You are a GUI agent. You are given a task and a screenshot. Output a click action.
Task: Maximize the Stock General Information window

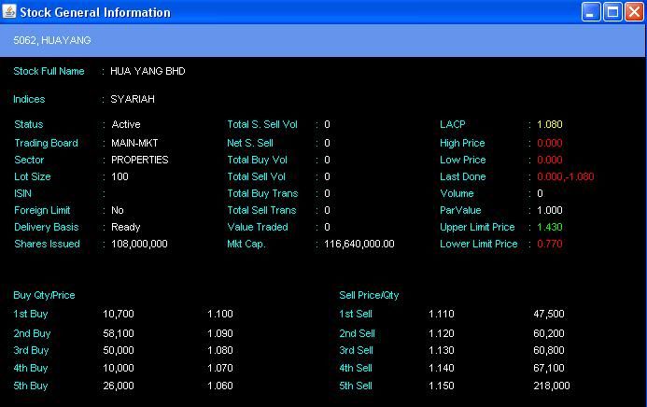pos(612,12)
